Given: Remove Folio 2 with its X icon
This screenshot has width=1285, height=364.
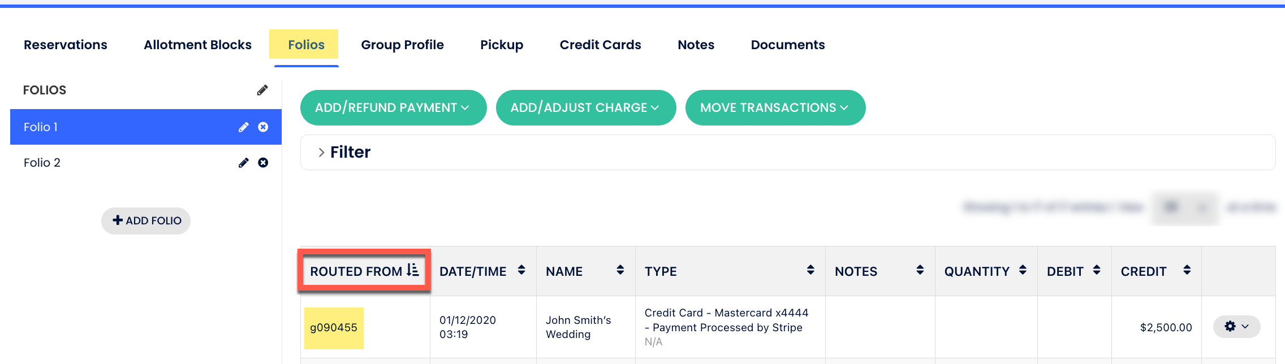Looking at the screenshot, I should (263, 163).
